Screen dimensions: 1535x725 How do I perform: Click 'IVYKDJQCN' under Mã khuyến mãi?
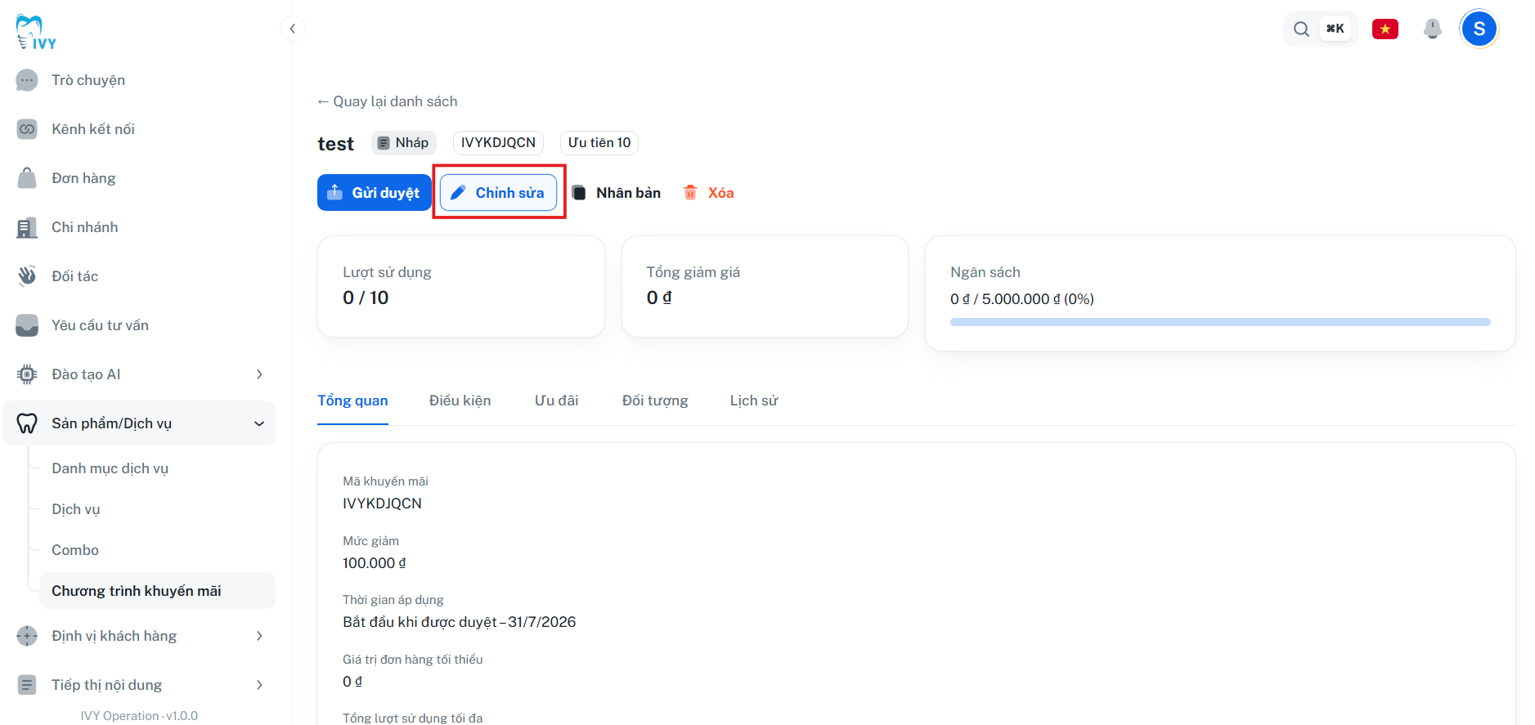382,503
